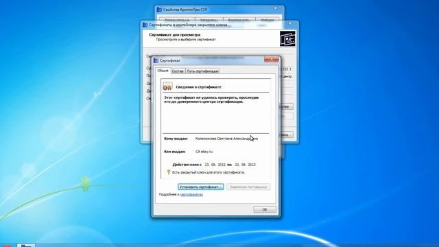The height and width of the screenshot is (247, 439).
Task: Click the Есть закрытый ключ notice text
Action: (x=209, y=172)
